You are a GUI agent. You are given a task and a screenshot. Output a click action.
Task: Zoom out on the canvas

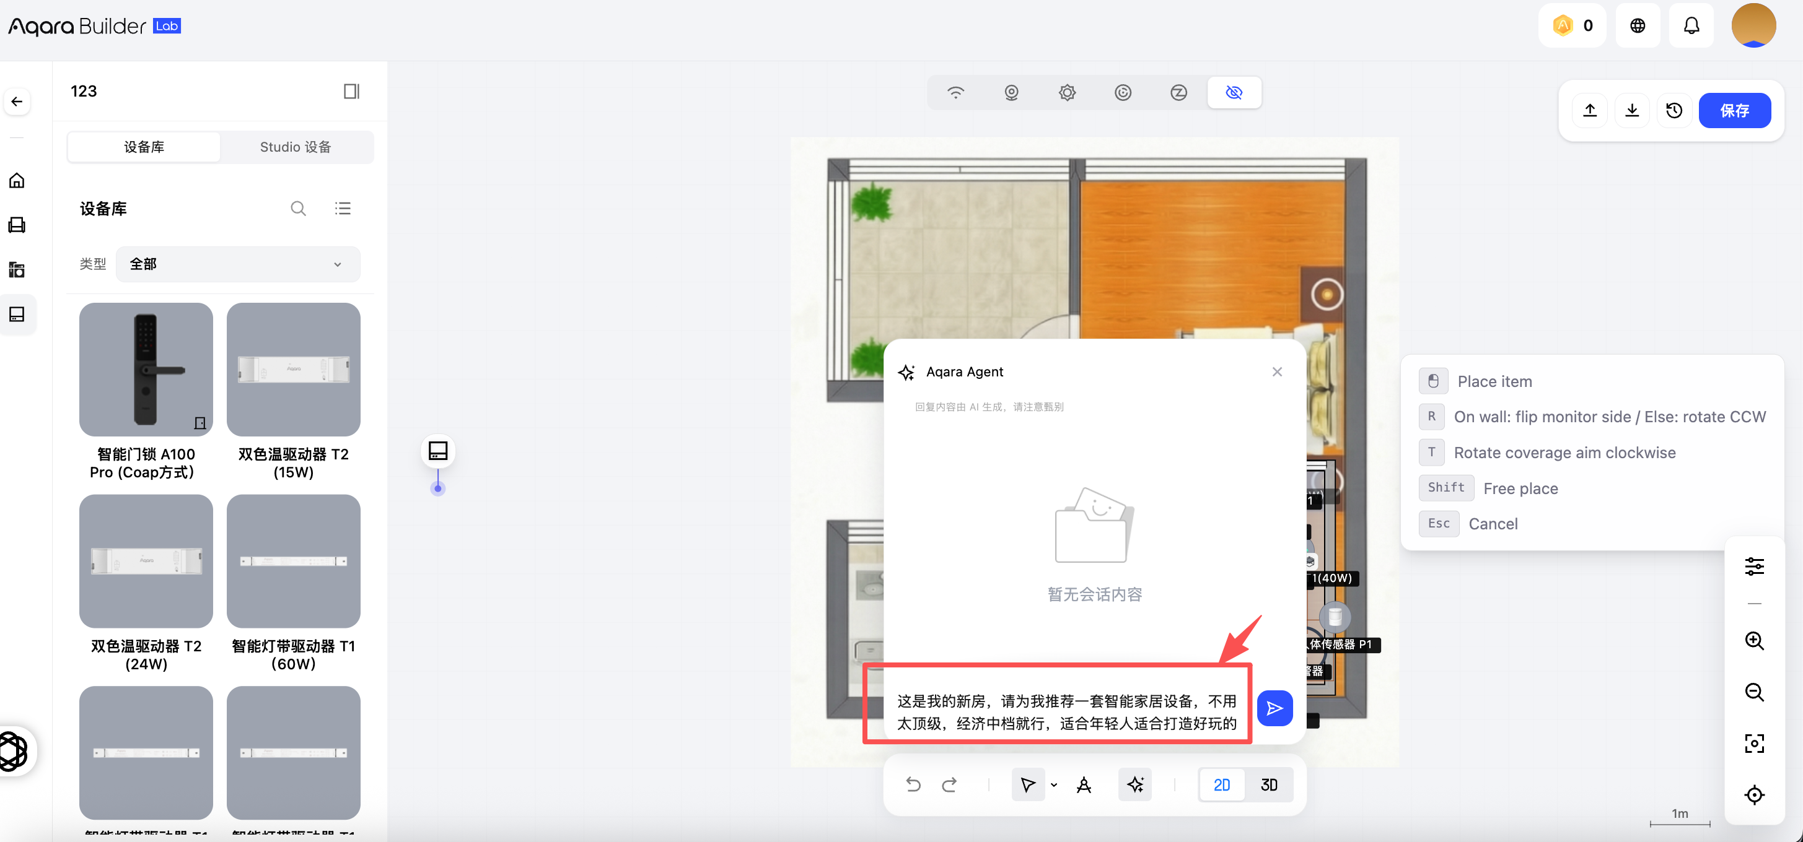[1754, 692]
